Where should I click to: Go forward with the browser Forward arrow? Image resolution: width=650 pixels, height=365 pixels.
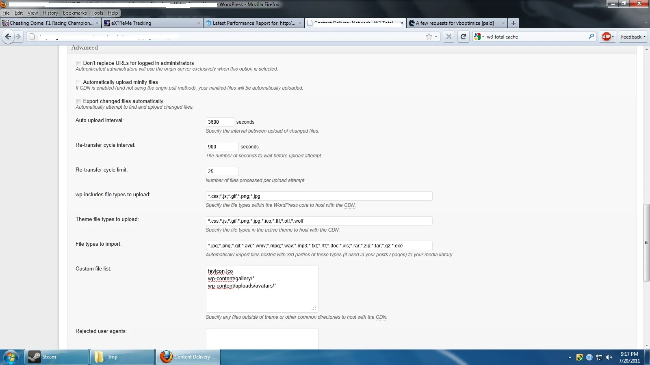18,36
